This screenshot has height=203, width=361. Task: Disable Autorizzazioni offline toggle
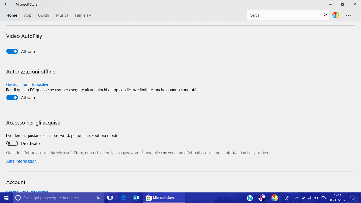(x=12, y=98)
